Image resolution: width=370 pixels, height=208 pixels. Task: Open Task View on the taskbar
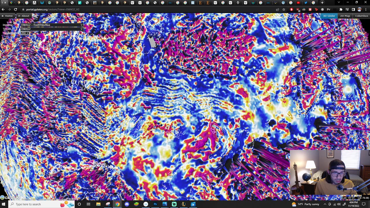88,204
